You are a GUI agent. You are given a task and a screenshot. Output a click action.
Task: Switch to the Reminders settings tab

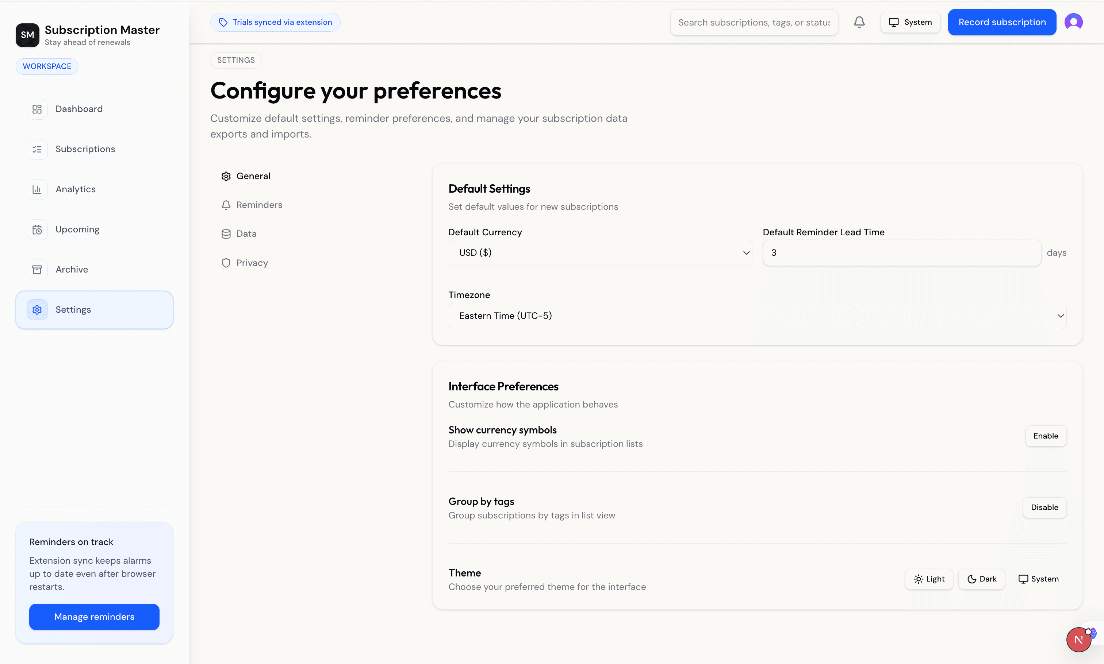click(x=259, y=204)
